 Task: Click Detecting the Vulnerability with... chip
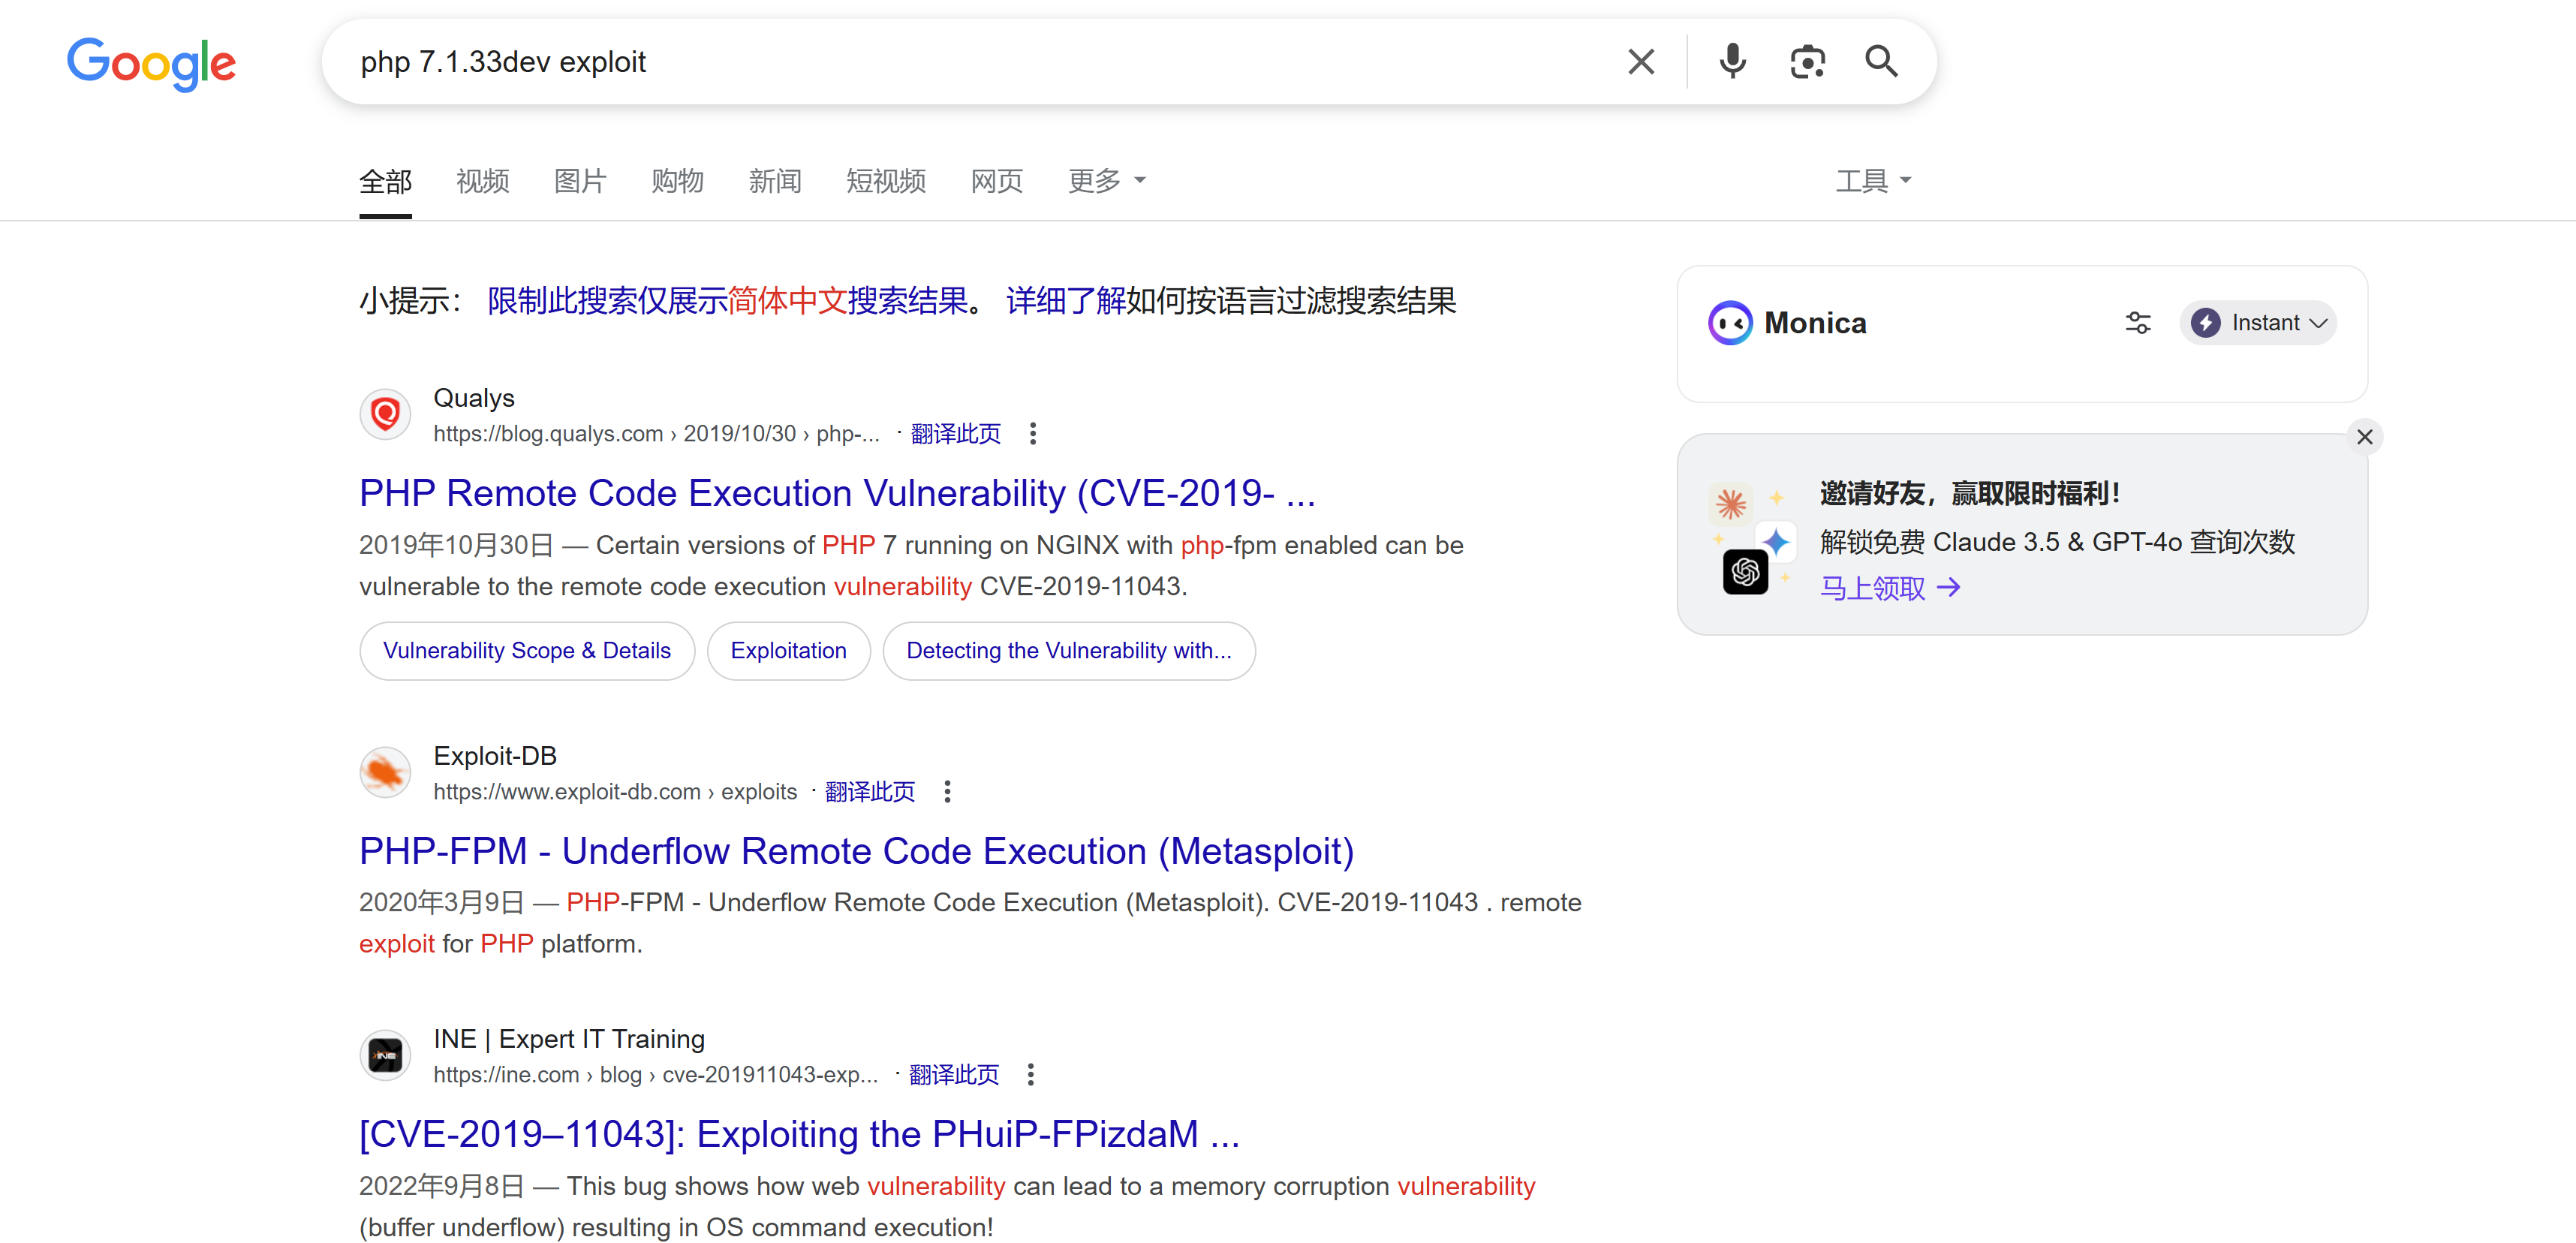(x=1068, y=651)
